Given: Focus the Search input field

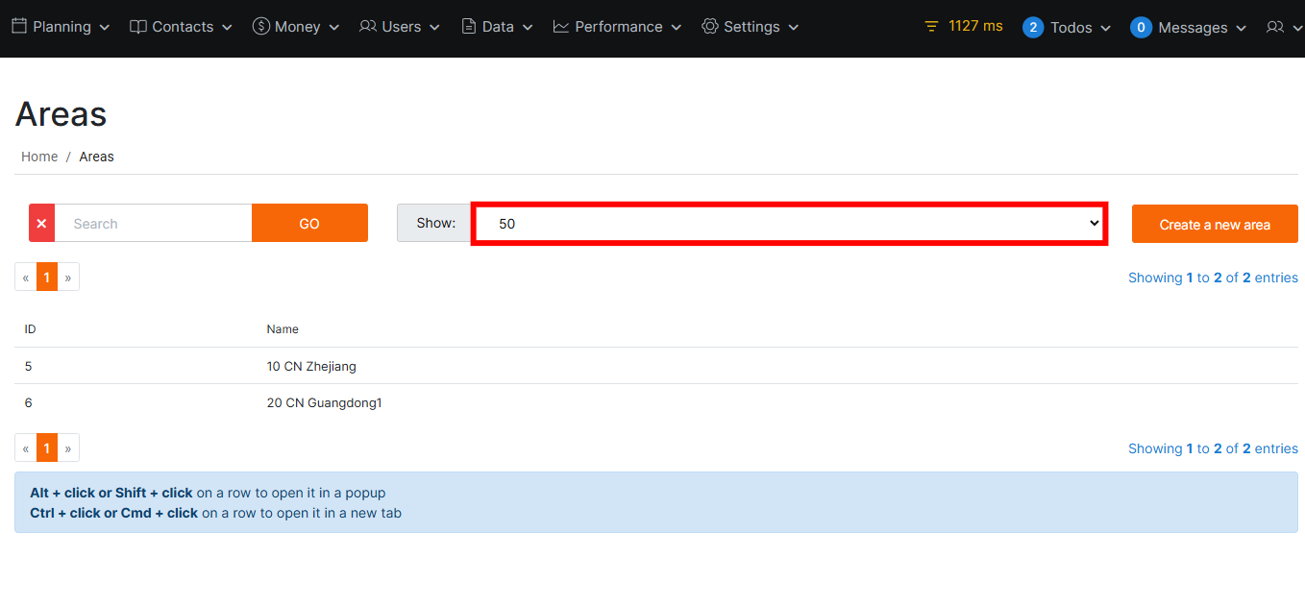Looking at the screenshot, I should pyautogui.click(x=154, y=223).
